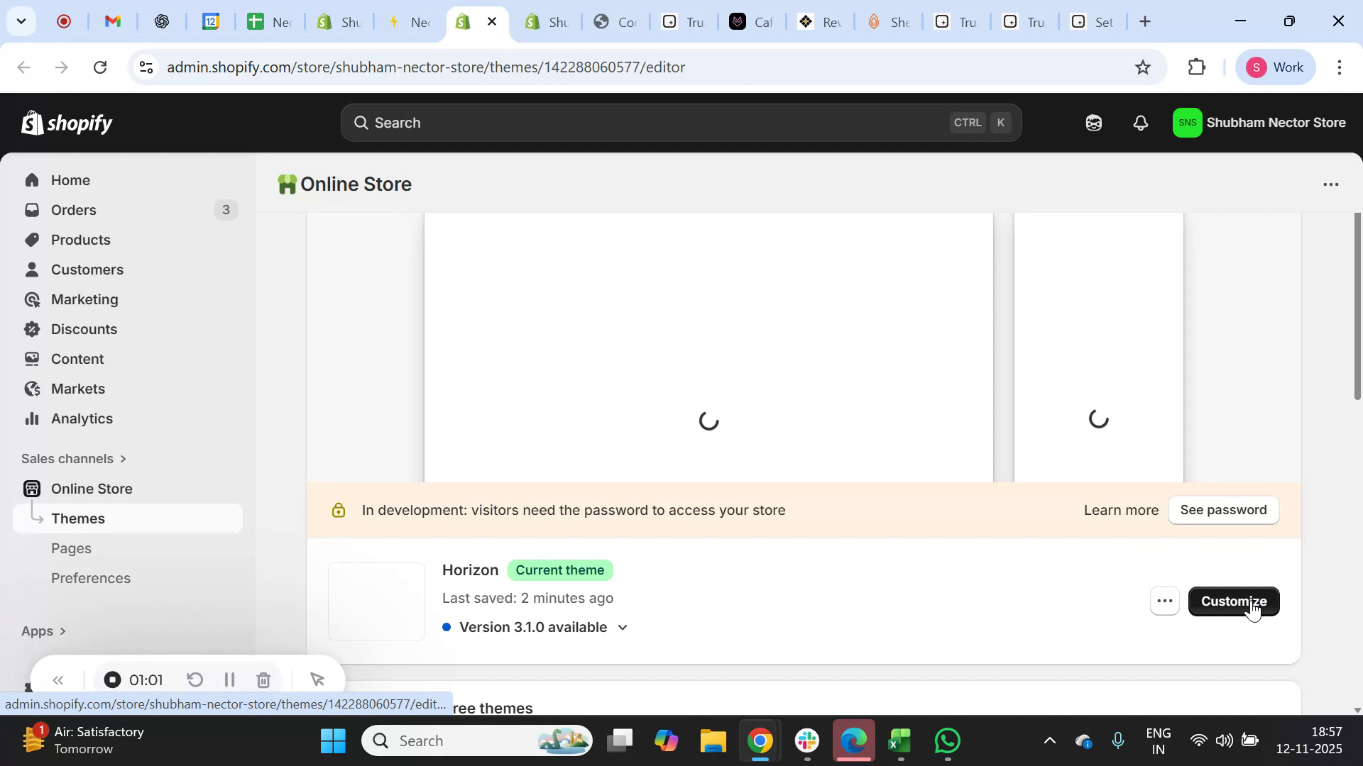Click the Customize button for Horizon theme
The image size is (1363, 766).
(x=1234, y=601)
